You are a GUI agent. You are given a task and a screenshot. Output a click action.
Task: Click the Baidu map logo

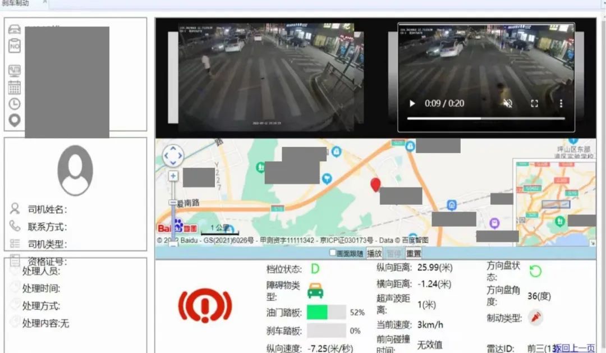click(x=177, y=227)
